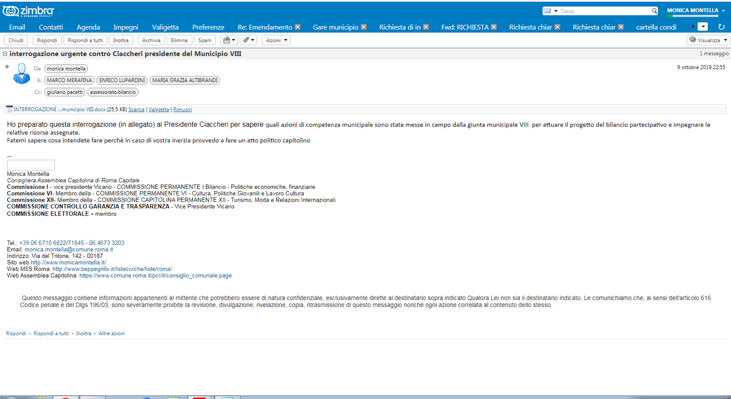
Task: Open the Impegni tab
Action: (x=126, y=27)
